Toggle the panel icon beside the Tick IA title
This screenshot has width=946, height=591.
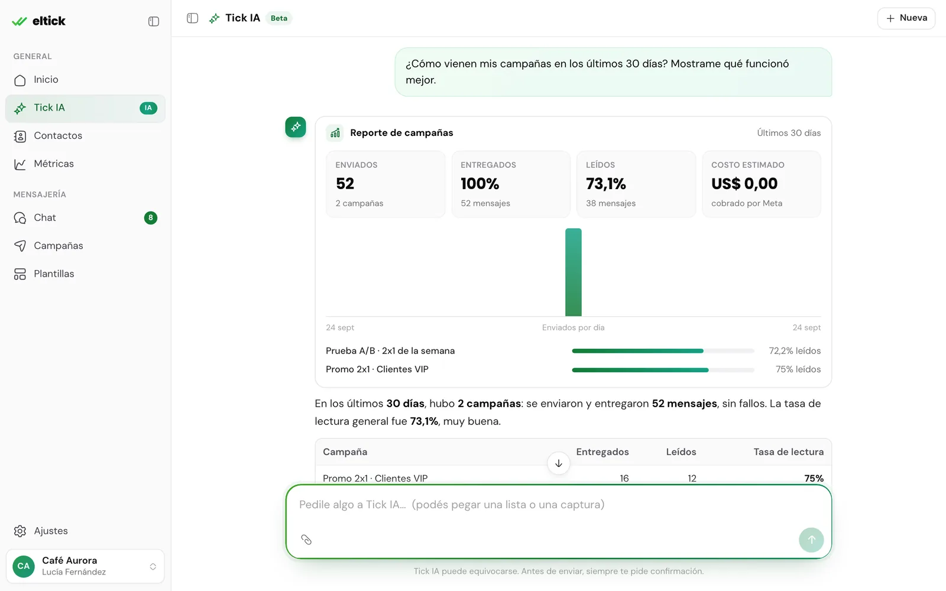coord(192,18)
